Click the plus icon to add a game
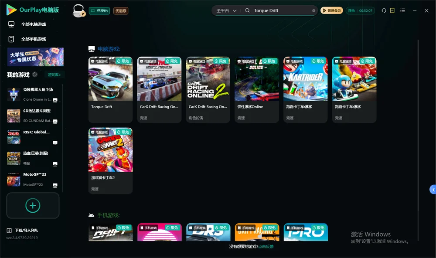Viewport: 436px width, 258px height. click(33, 205)
